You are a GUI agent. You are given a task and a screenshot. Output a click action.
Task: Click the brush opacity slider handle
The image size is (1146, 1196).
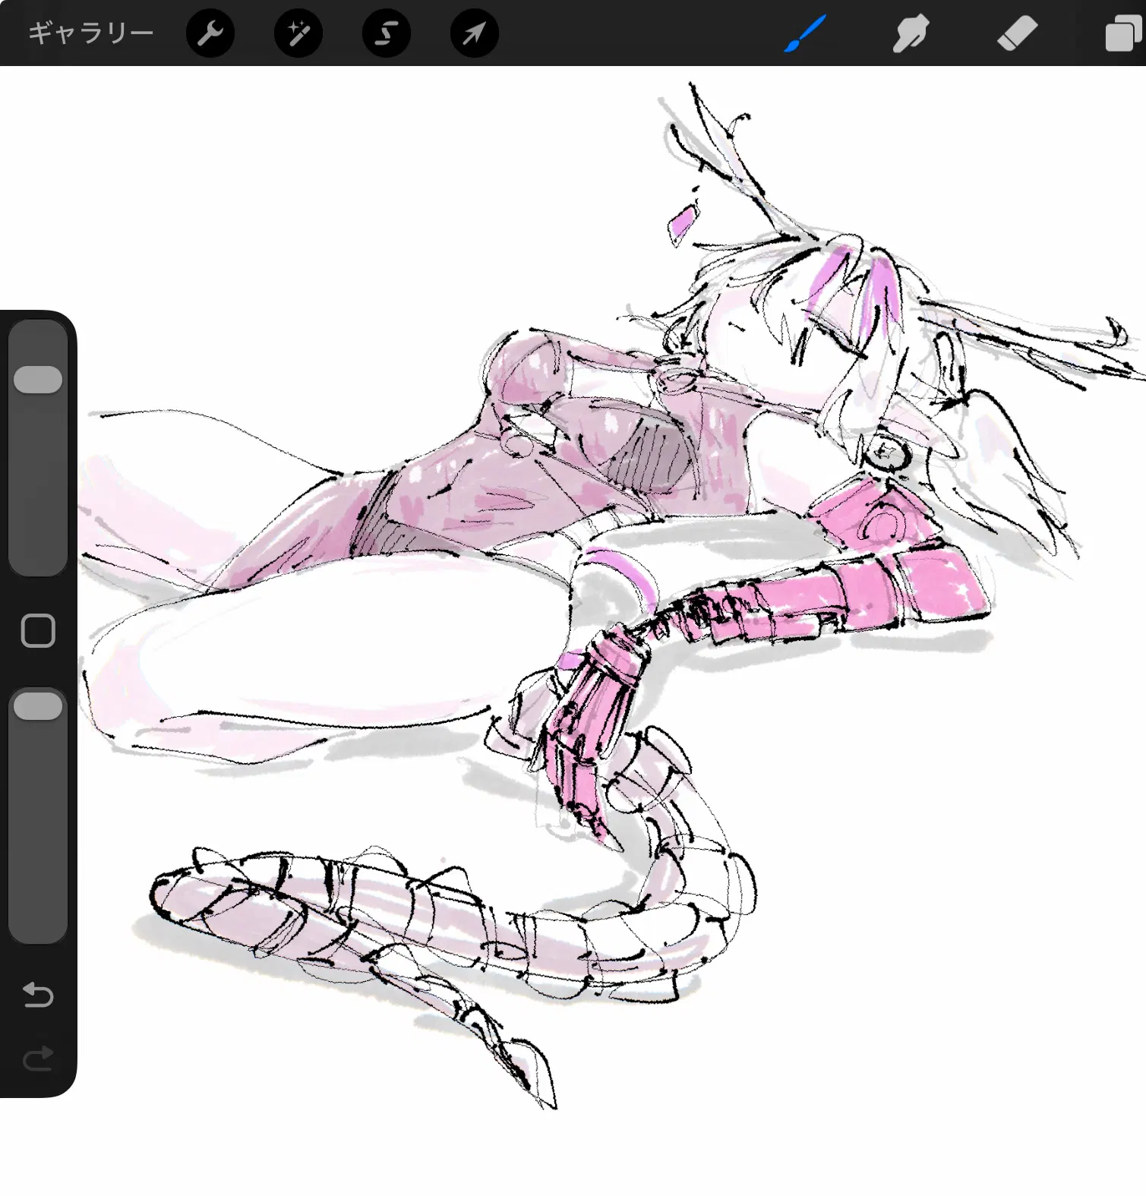tap(38, 705)
